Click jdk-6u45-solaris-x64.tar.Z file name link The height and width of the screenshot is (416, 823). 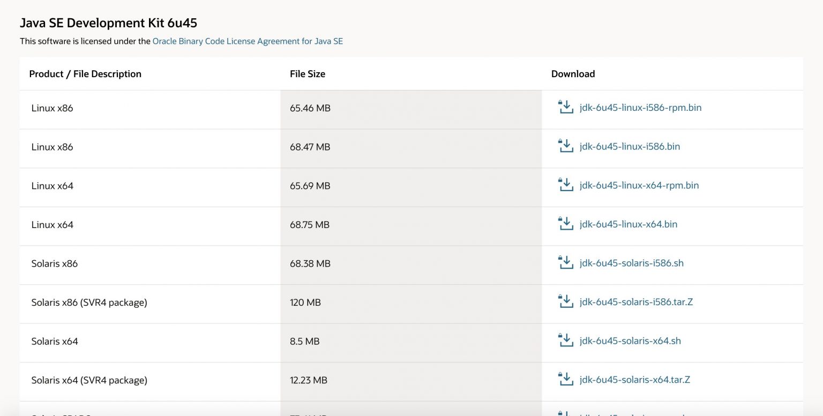tap(635, 380)
